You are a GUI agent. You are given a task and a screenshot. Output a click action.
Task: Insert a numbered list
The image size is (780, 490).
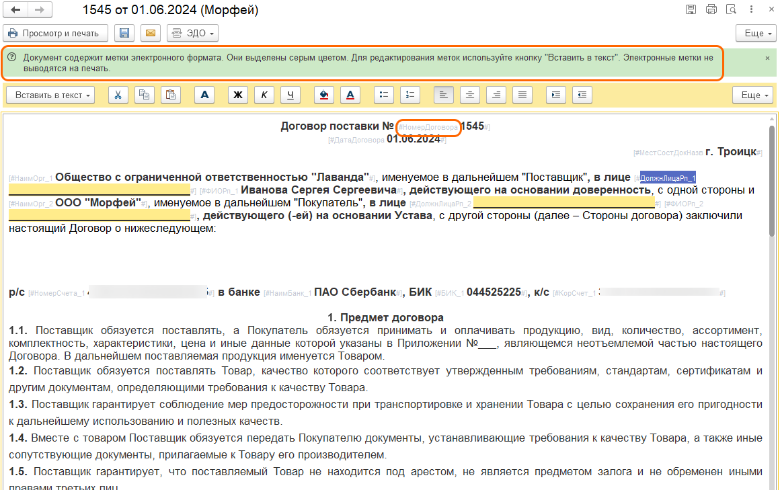coord(410,95)
